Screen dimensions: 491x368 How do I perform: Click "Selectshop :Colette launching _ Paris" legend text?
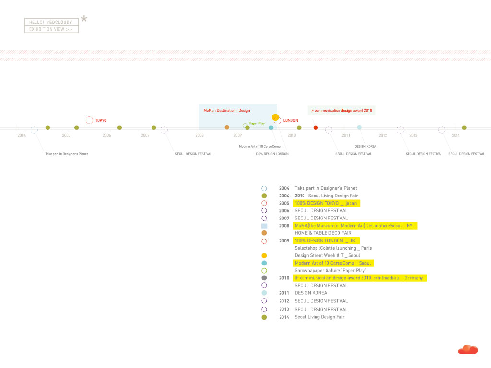(x=333, y=248)
